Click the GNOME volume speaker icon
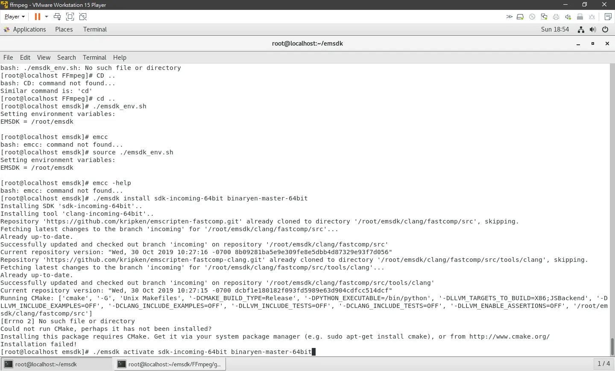 click(593, 29)
